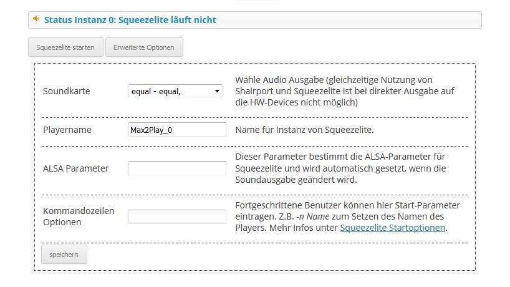Click the 'Name für Instanz von Squeezelite' text

[x=304, y=130]
